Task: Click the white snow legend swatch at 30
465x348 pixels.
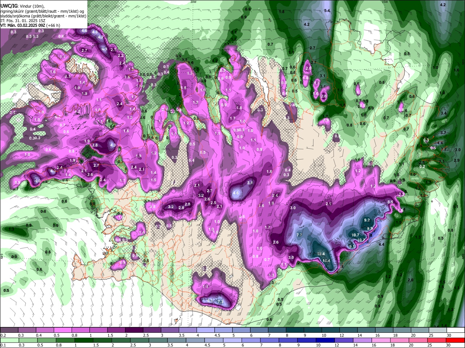Action: (455, 330)
